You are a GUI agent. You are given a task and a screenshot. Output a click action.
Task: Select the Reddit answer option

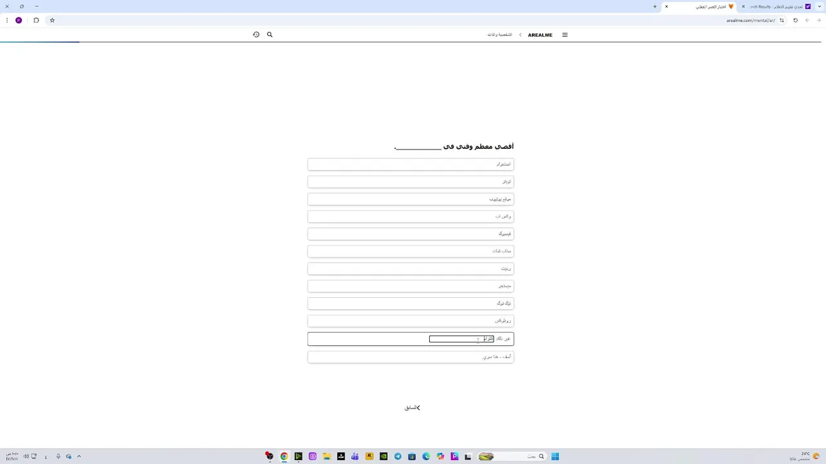(x=410, y=269)
